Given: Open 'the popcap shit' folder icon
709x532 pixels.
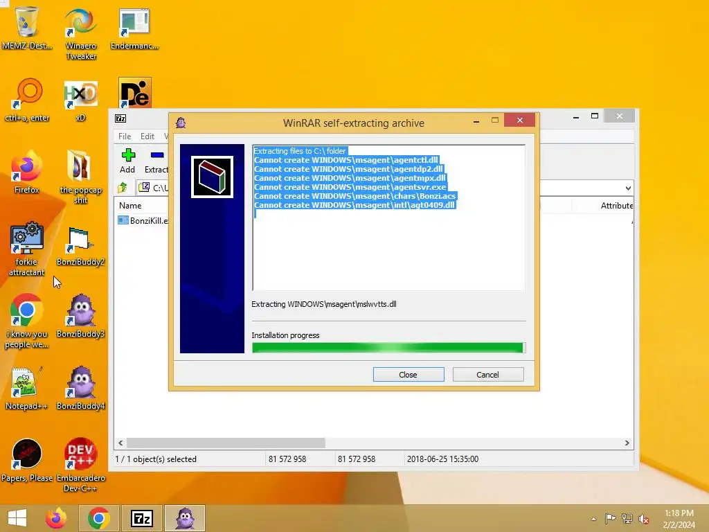Looking at the screenshot, I should (81, 177).
